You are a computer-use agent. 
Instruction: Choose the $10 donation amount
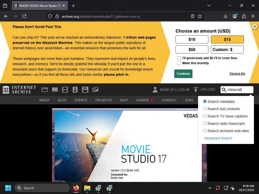point(192,39)
